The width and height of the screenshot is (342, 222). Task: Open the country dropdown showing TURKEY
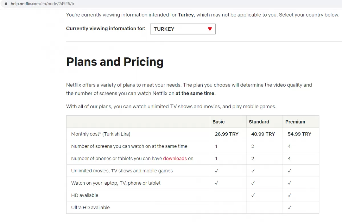tap(183, 29)
